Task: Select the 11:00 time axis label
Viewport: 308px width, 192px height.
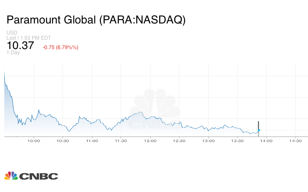Action: pos(92,140)
